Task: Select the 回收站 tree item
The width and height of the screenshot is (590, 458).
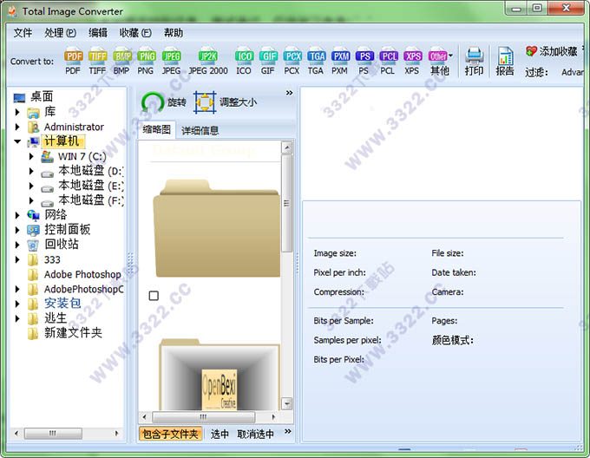Action: point(53,245)
